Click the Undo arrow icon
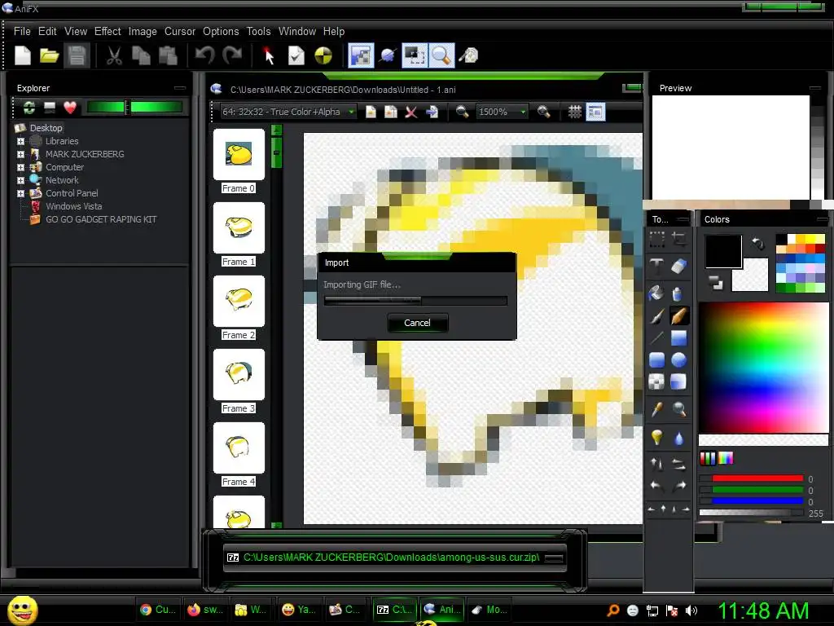Image resolution: width=834 pixels, height=626 pixels. point(204,55)
